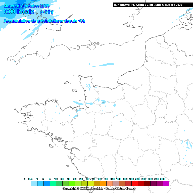Click the white 0 to 0.5 legend swatch

click(x=28, y=183)
